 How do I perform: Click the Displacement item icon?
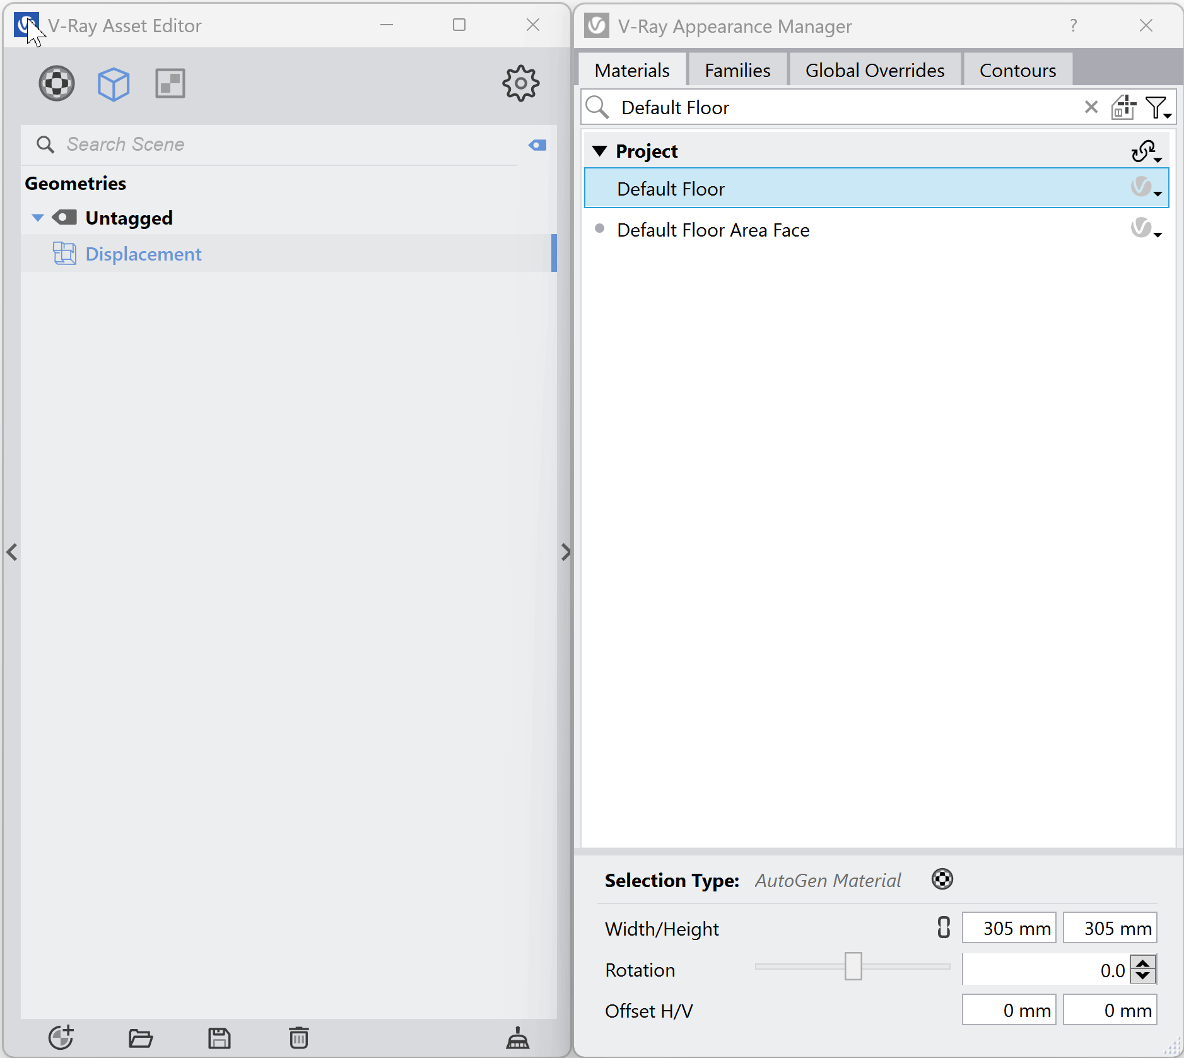coord(64,254)
